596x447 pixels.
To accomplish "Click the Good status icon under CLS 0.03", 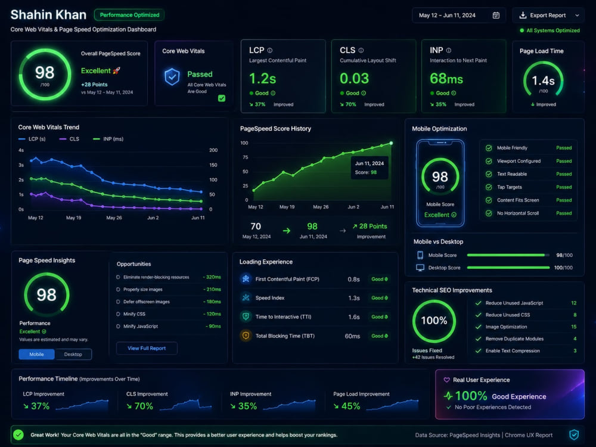I will [364, 93].
